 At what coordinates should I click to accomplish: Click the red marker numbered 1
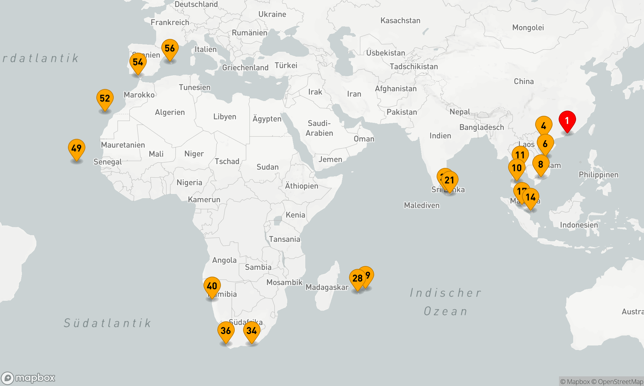[567, 121]
